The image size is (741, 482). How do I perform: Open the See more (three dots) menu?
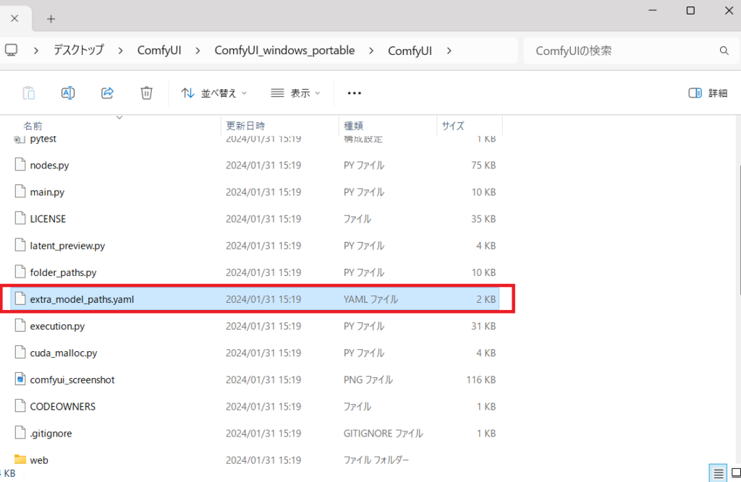(x=354, y=92)
